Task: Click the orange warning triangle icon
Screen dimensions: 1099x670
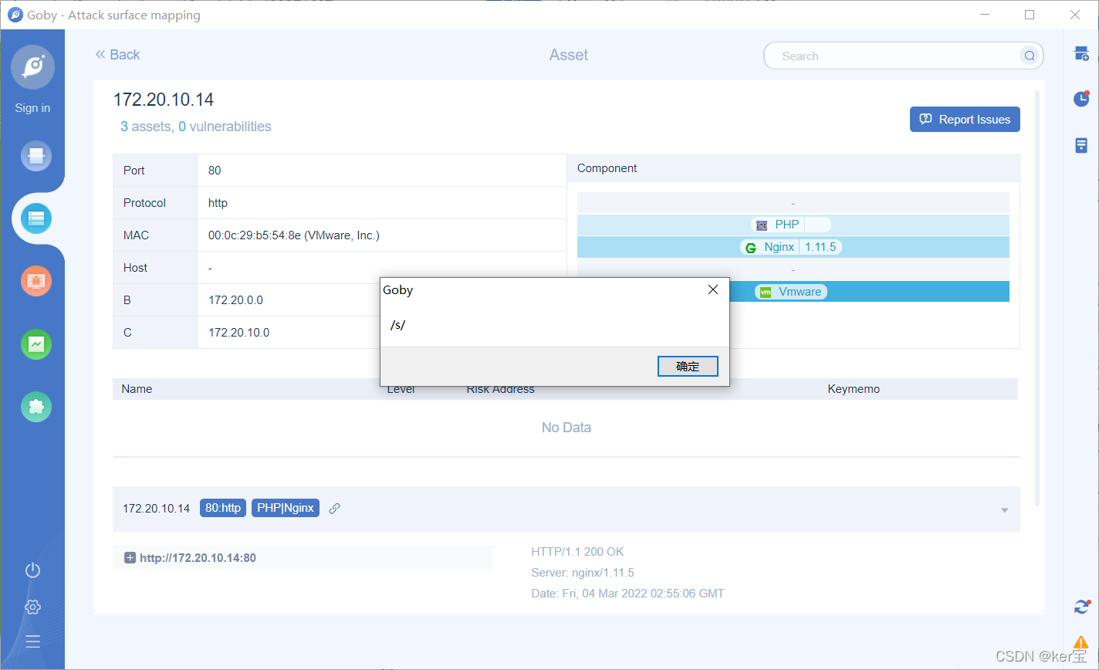Action: pyautogui.click(x=1081, y=642)
